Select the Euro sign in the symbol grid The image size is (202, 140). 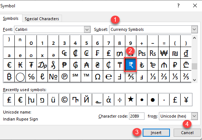point(9,65)
